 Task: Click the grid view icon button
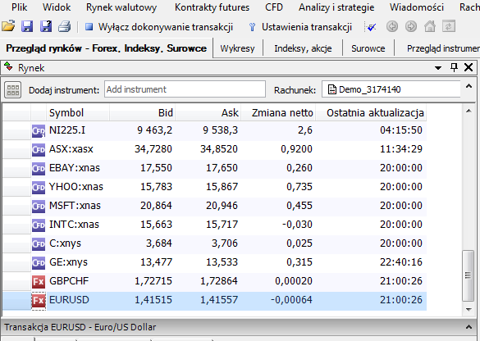13,90
